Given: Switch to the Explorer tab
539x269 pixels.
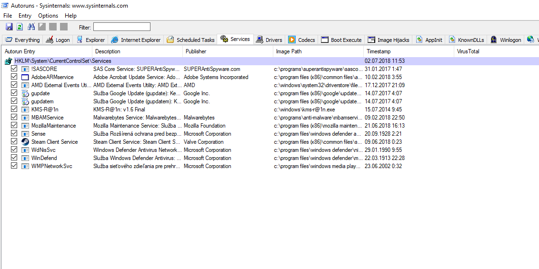Looking at the screenshot, I should coord(91,40).
